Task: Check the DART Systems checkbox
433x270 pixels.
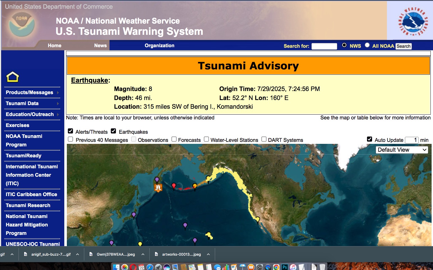Action: (264, 139)
